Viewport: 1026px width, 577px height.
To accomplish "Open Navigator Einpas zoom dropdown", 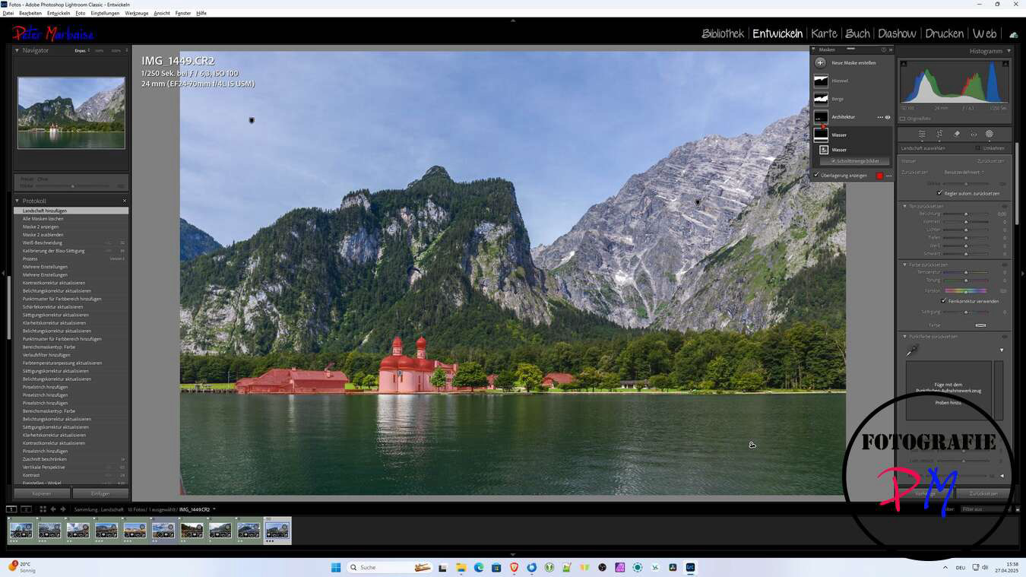I will point(82,50).
